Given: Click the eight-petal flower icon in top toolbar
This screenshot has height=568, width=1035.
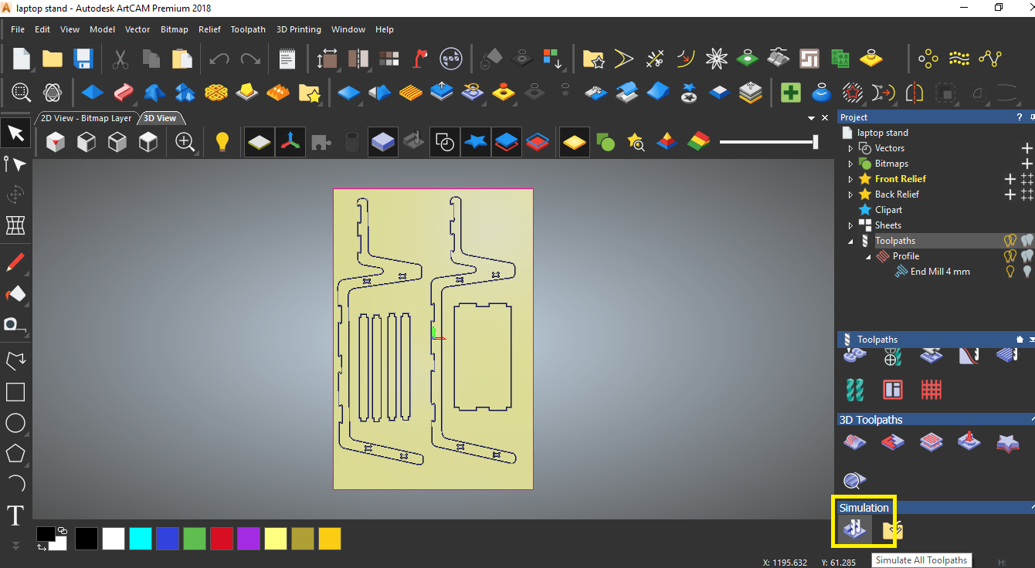Looking at the screenshot, I should point(717,59).
